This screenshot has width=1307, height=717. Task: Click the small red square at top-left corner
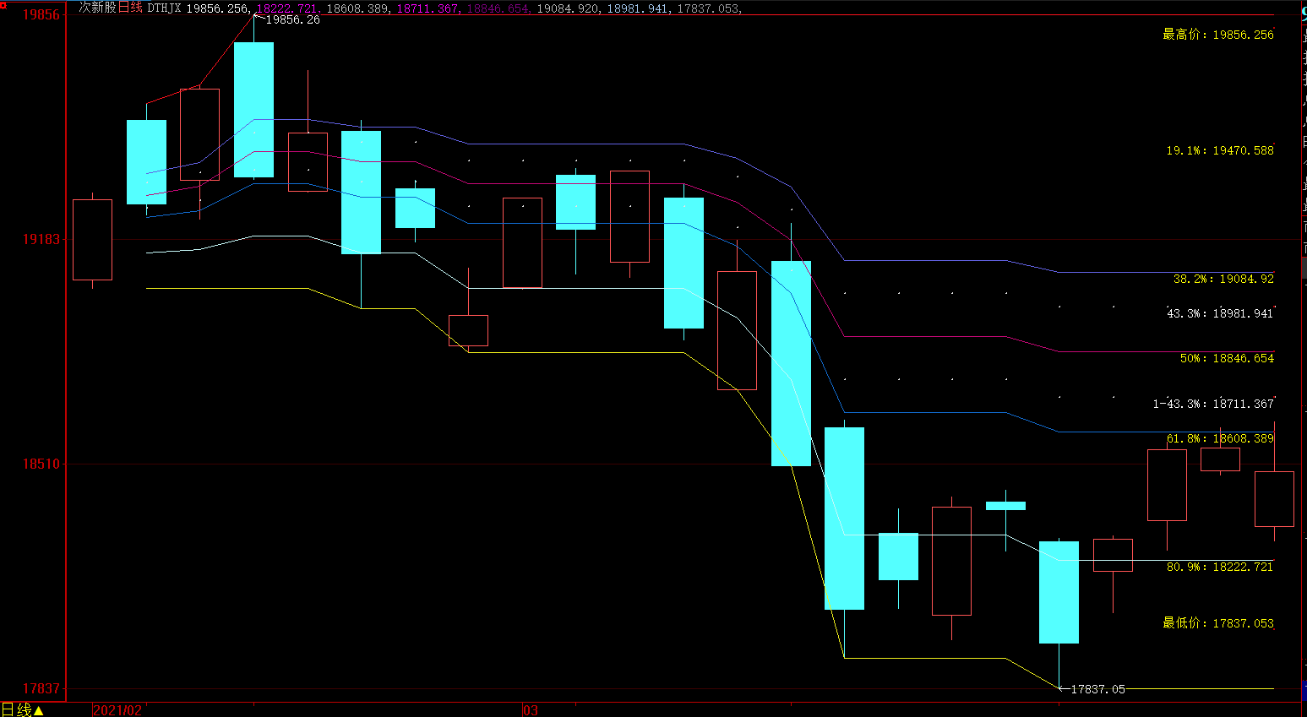pyautogui.click(x=3, y=5)
